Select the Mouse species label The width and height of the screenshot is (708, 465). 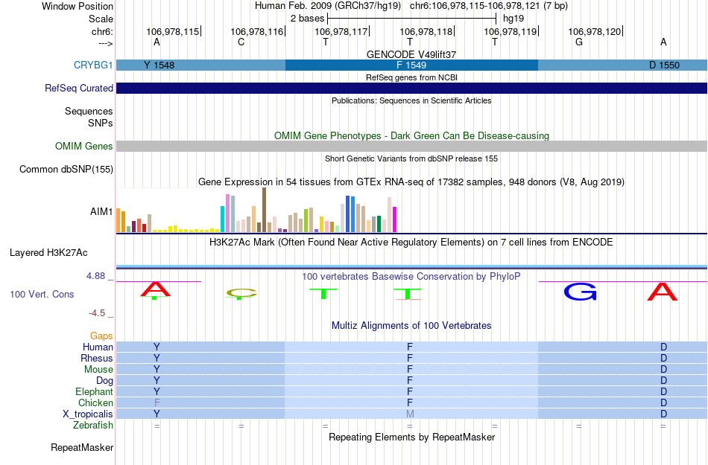pyautogui.click(x=98, y=370)
